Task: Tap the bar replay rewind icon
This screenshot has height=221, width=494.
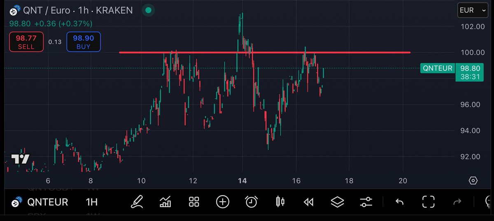Action: click(x=308, y=202)
